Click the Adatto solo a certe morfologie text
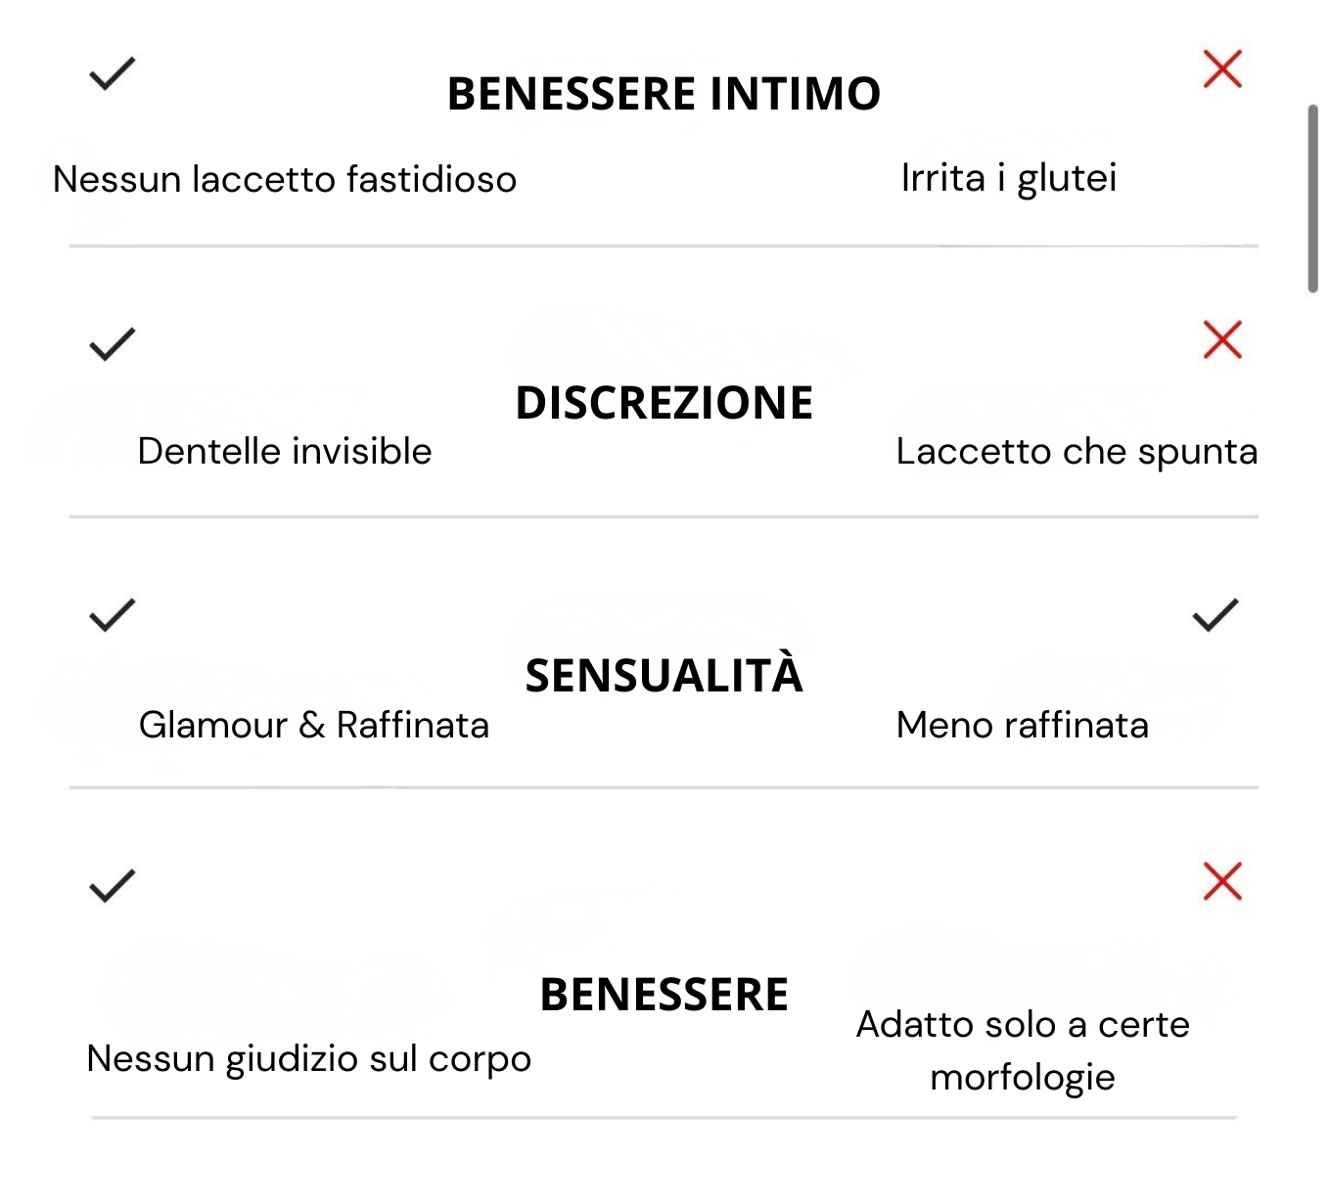 pos(1023,1050)
